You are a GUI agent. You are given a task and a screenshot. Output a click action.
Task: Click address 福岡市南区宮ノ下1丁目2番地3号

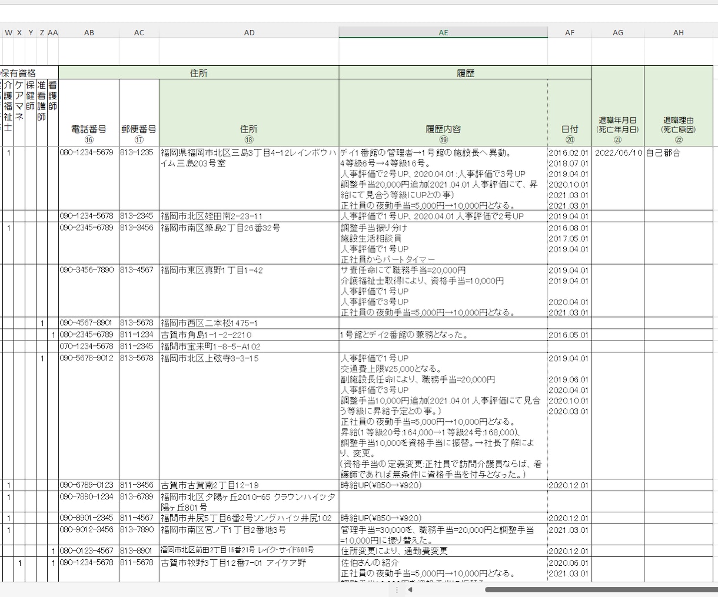pyautogui.click(x=249, y=535)
